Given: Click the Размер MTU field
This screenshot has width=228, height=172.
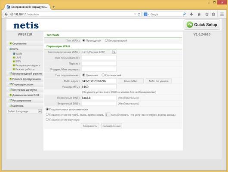Looking at the screenshot, I should (99, 87).
